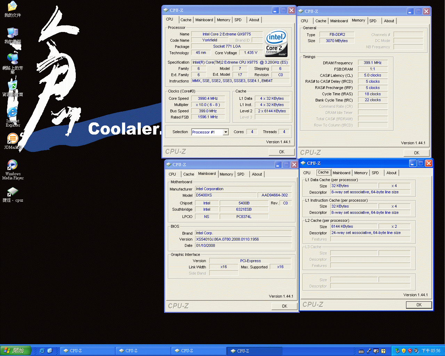Click the Internet Explorer desktop icon

point(13,112)
